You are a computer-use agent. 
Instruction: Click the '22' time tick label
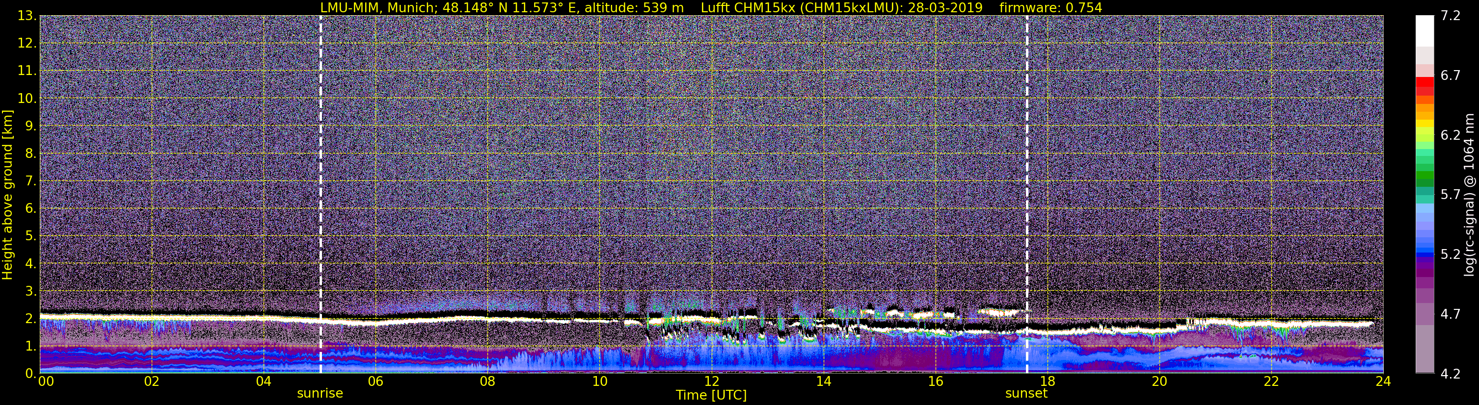point(1270,381)
